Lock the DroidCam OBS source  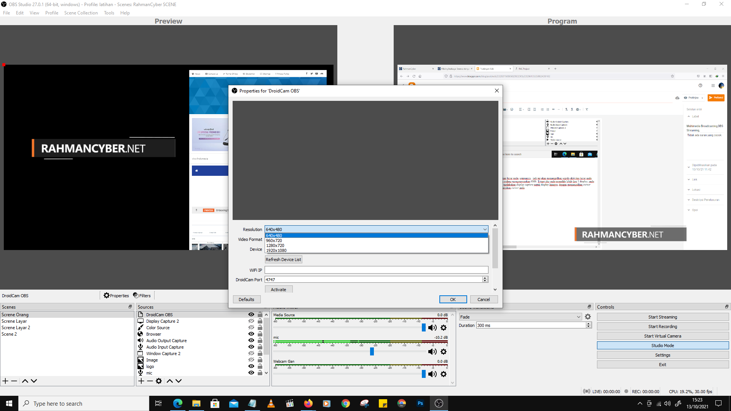(260, 315)
